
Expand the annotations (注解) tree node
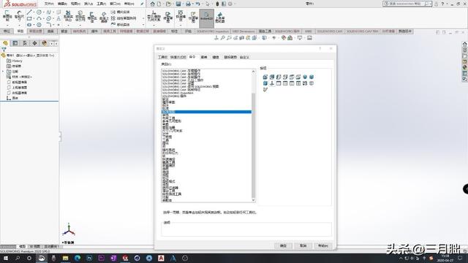click(3, 72)
